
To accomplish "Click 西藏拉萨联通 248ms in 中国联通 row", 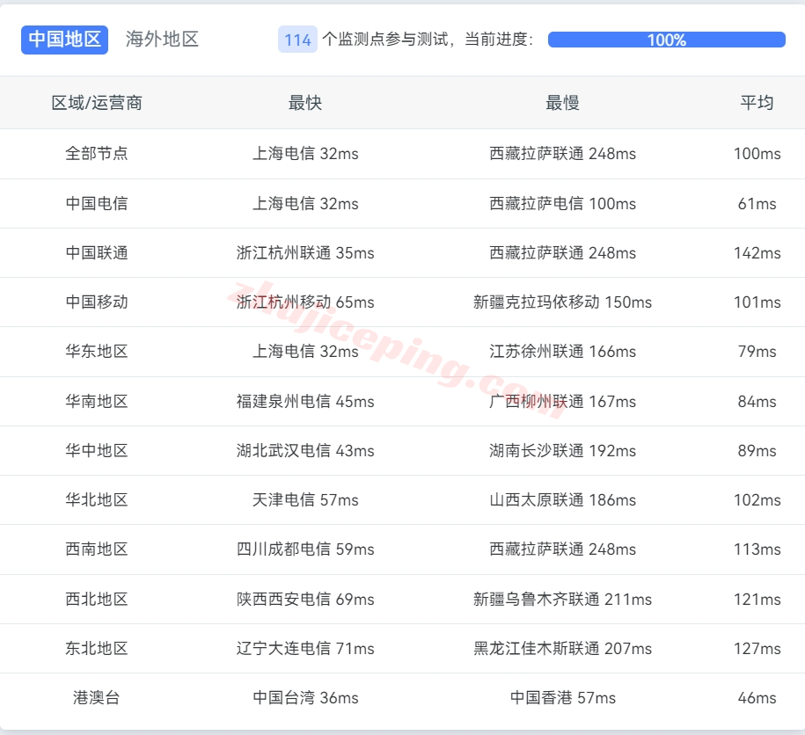I will coord(562,253).
